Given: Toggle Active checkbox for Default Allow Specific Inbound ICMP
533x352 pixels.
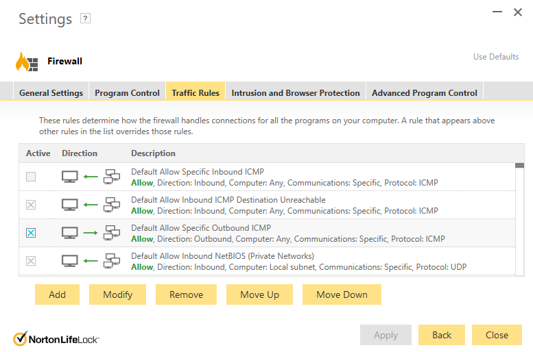Looking at the screenshot, I should (x=31, y=177).
